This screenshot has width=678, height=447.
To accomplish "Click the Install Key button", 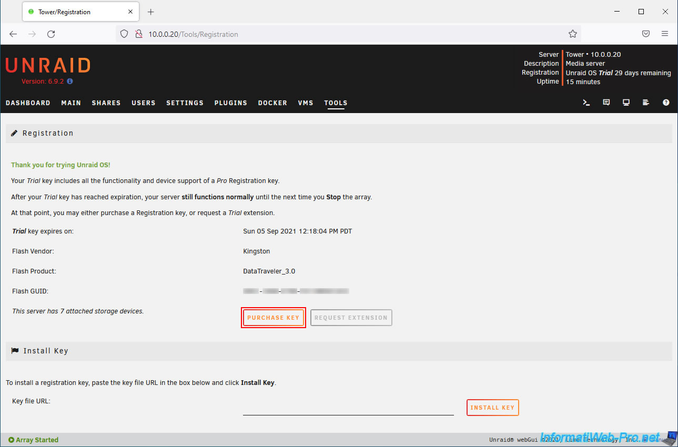I will (492, 408).
